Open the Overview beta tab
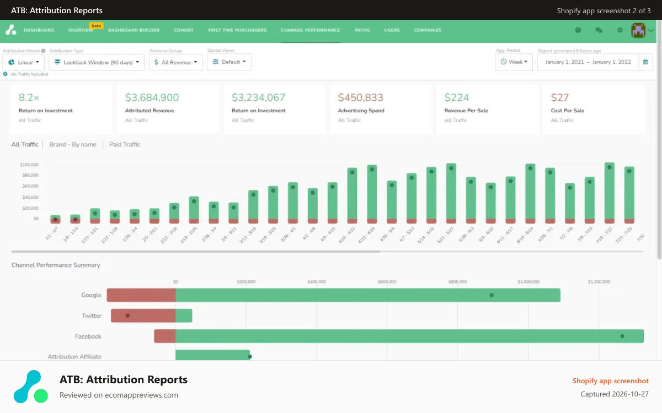Viewport: 662px width, 413px height. [x=81, y=30]
